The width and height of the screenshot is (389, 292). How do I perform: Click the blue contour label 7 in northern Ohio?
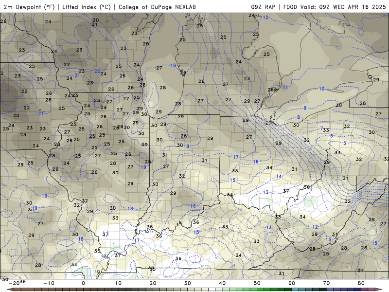(x=321, y=128)
